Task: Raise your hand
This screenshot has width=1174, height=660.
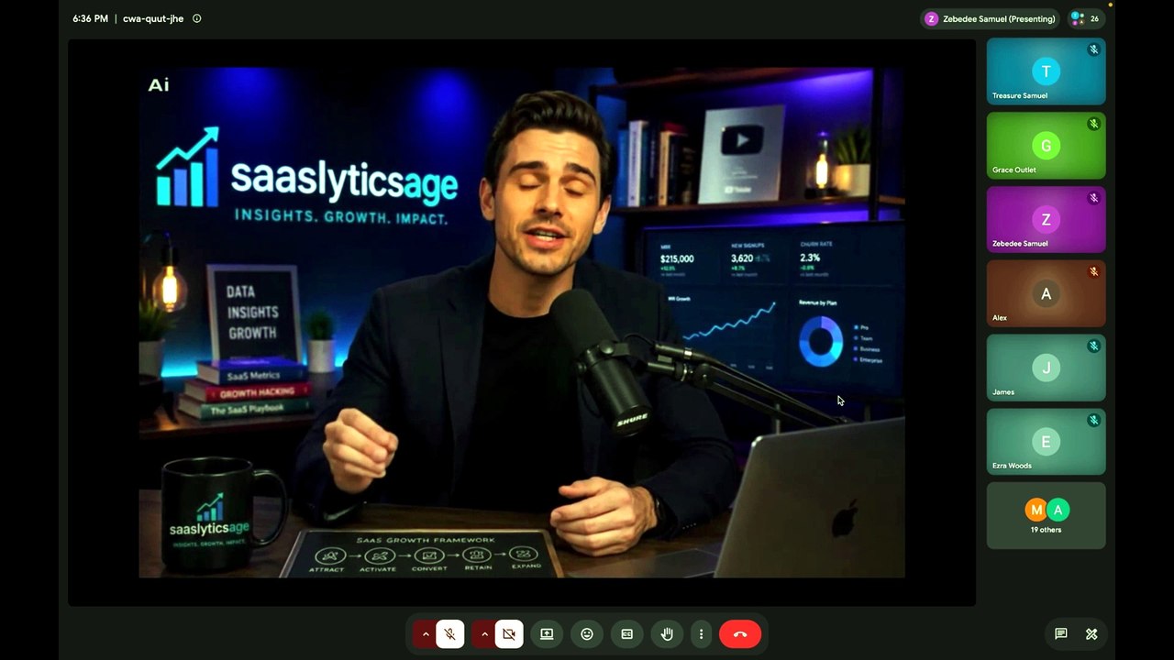Action: [668, 633]
